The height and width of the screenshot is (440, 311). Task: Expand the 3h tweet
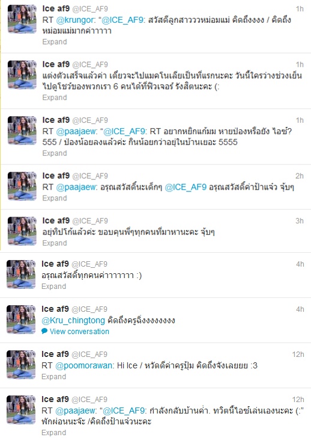pos(55,243)
